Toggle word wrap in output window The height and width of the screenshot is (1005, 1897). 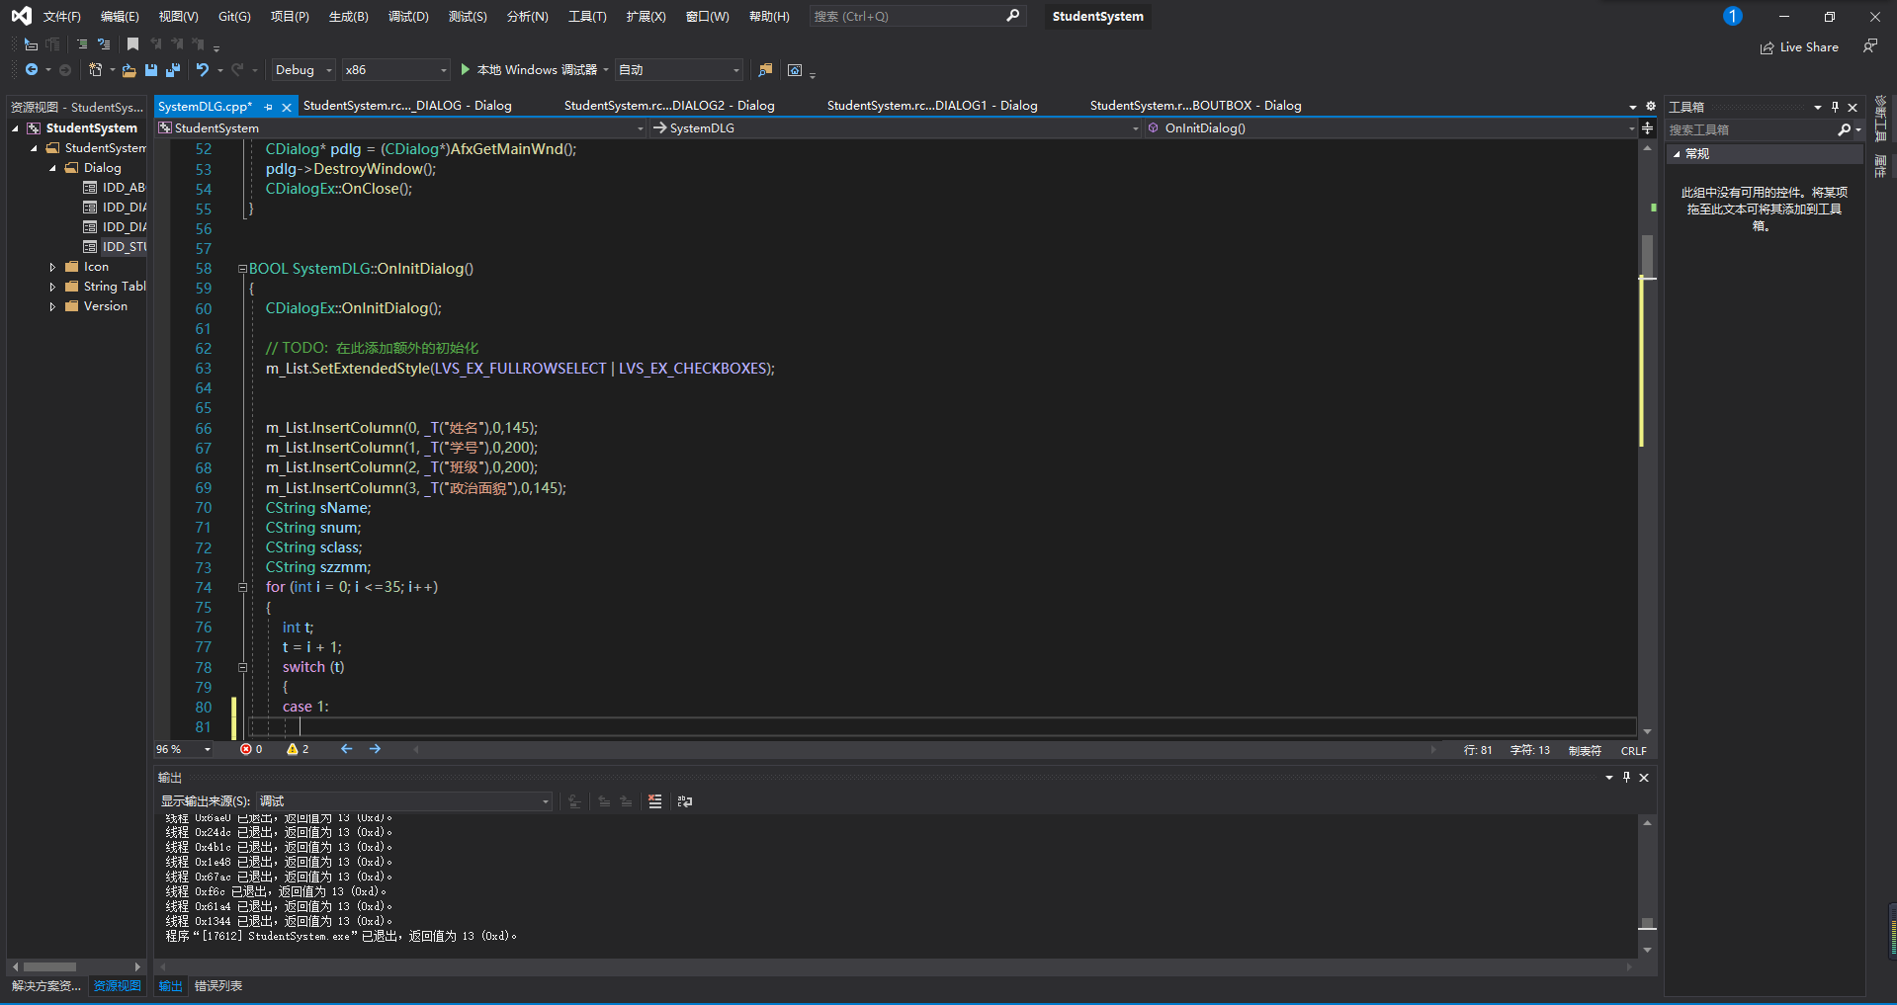pos(685,801)
